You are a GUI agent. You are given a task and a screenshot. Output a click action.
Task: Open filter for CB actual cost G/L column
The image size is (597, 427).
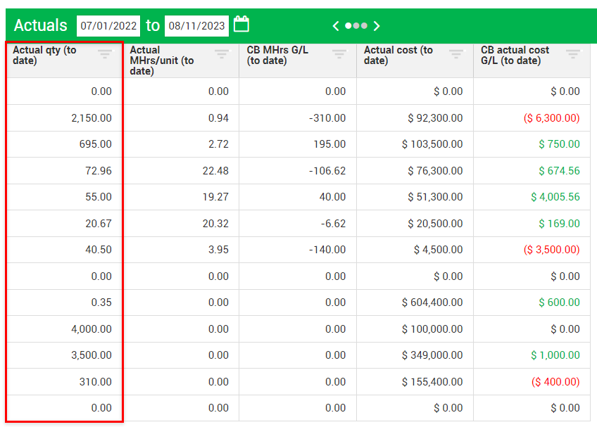573,53
